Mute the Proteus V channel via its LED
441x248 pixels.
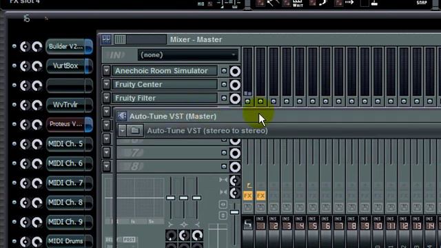(x=14, y=124)
